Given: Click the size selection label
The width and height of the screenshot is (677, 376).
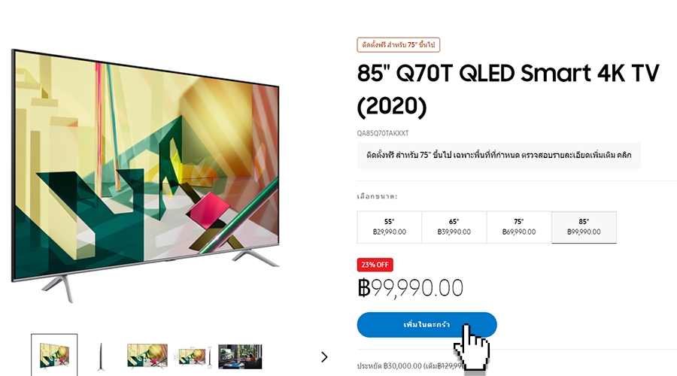Looking at the screenshot, I should tap(377, 196).
